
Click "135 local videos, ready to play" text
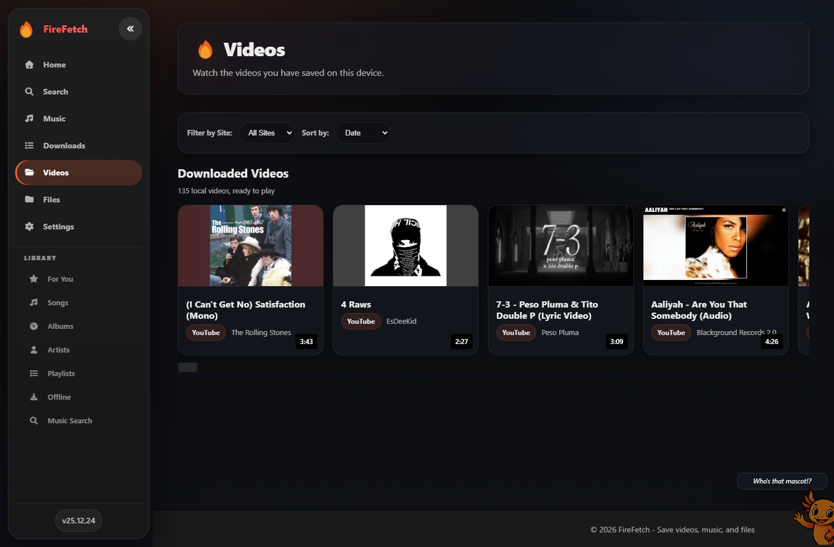pyautogui.click(x=226, y=191)
